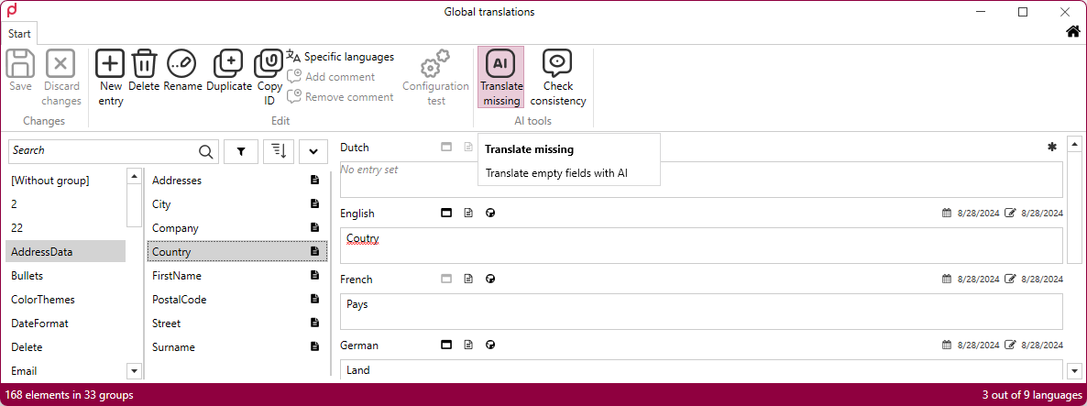Click the Dutch translation text field
This screenshot has width=1087, height=406.
701,181
